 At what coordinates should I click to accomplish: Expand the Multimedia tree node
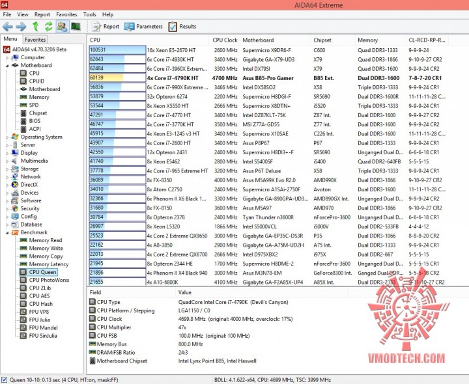tap(7, 161)
